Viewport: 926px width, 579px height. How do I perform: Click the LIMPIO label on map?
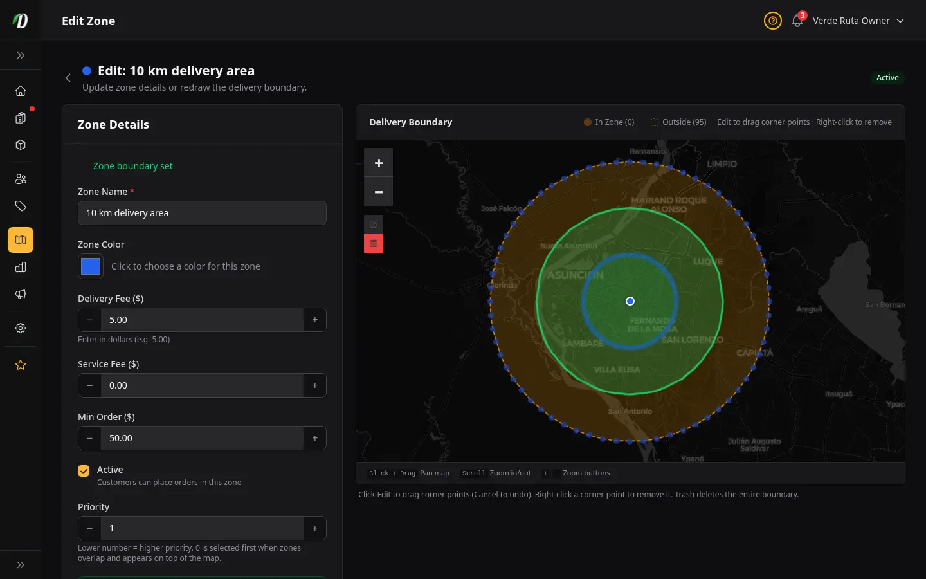[x=722, y=164]
